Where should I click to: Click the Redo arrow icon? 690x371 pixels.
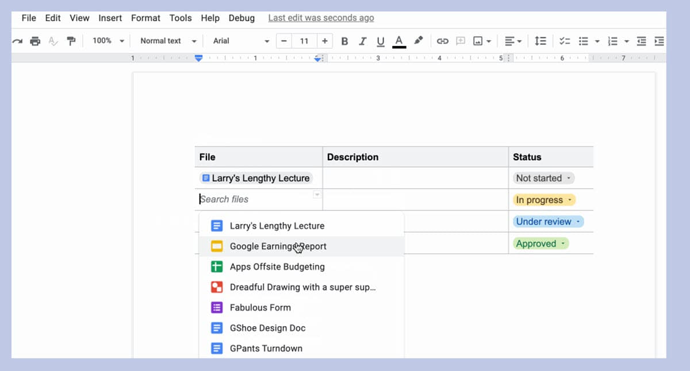(17, 41)
